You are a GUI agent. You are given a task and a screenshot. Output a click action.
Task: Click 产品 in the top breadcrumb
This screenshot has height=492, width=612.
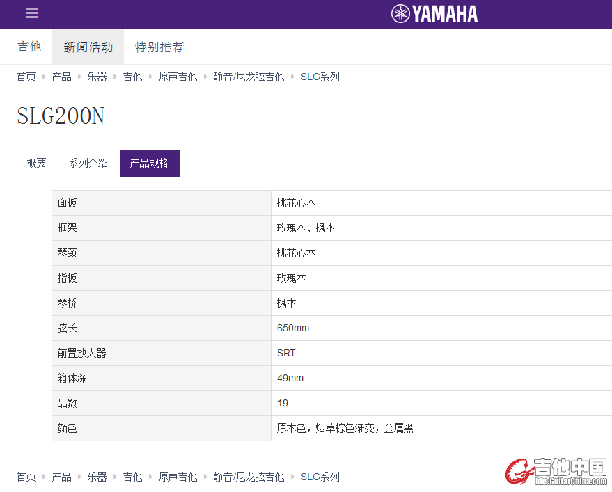tap(62, 77)
